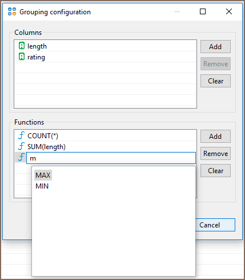Add a new grouping column
245x280 pixels.
(x=215, y=46)
